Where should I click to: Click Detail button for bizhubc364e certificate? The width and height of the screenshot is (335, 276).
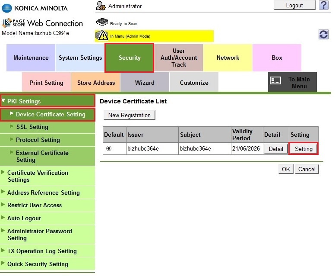point(276,149)
